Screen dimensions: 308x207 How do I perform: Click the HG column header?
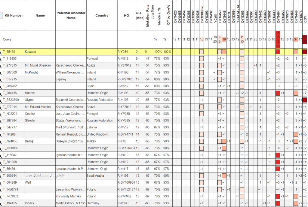click(126, 16)
